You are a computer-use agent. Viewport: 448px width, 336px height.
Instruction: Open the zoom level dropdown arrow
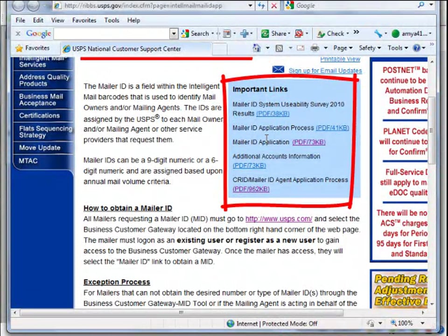(x=422, y=323)
